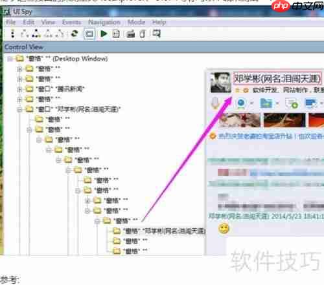Open the dropdown arrow beside file transfer icon
324x285 pixels.
point(277,103)
